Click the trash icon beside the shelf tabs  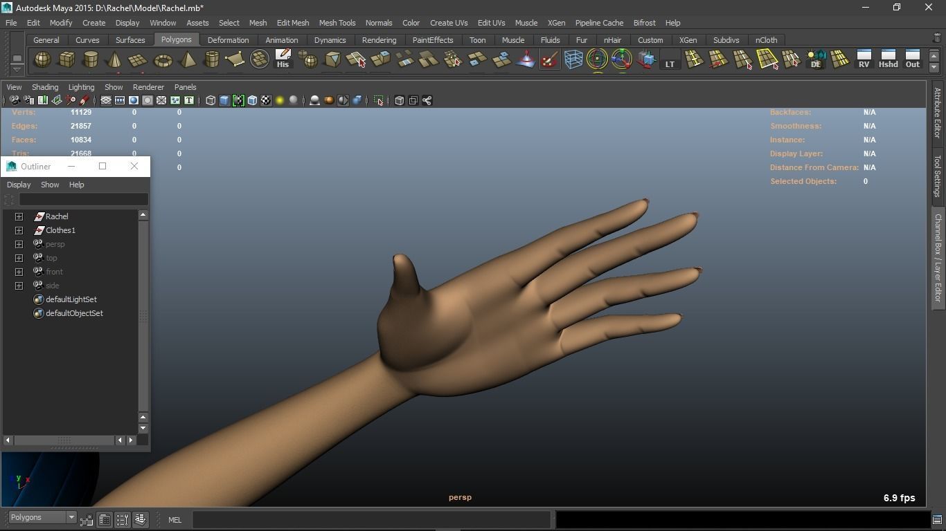point(937,39)
